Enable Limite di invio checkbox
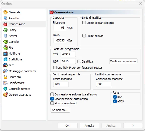Image resolution: width=145 pixels, height=131 pixels. (x=84, y=36)
